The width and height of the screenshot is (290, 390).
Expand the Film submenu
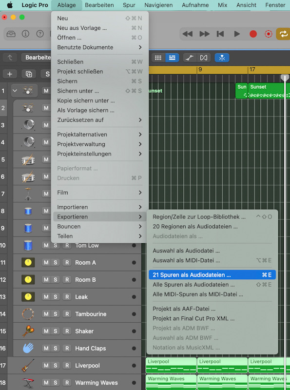pos(100,193)
